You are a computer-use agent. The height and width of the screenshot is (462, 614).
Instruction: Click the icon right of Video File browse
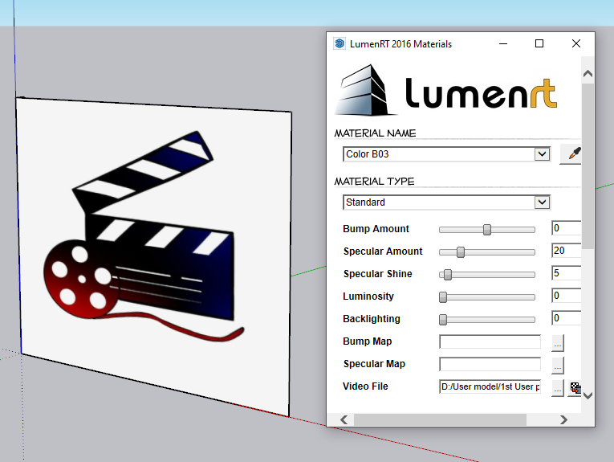(575, 387)
